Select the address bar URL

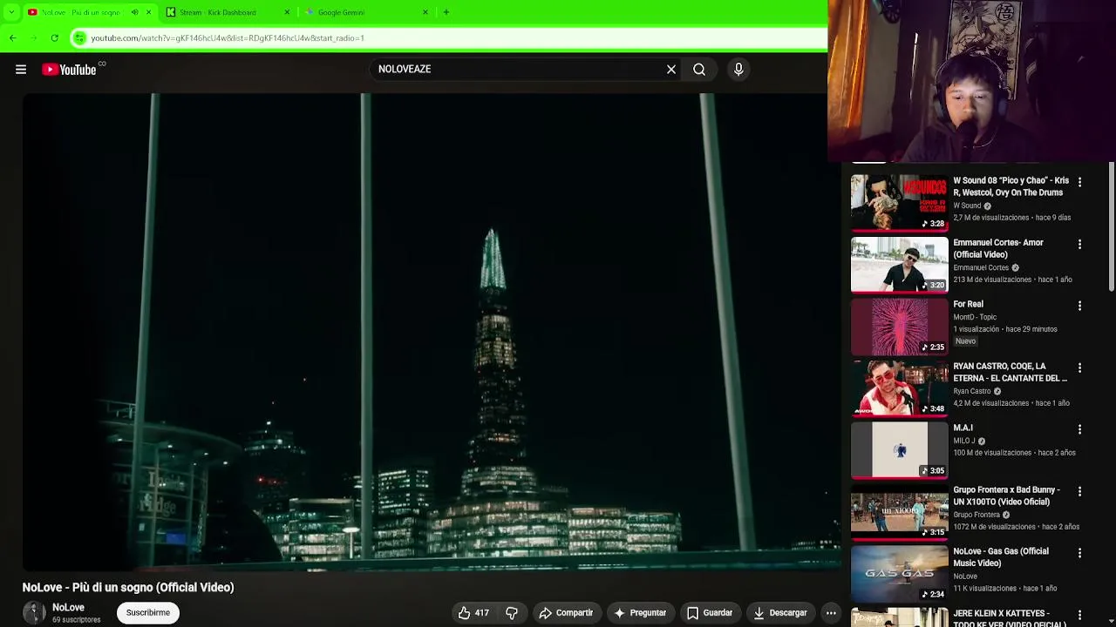coord(228,38)
